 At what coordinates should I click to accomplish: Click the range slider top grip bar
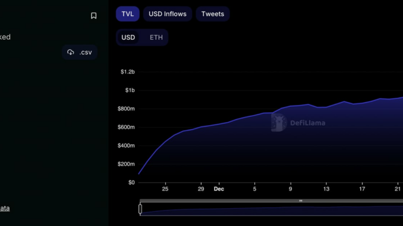272,201
